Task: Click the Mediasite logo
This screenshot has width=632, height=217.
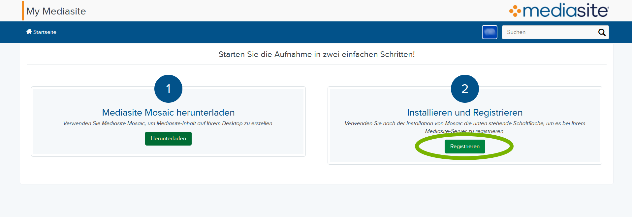Action: 559,11
